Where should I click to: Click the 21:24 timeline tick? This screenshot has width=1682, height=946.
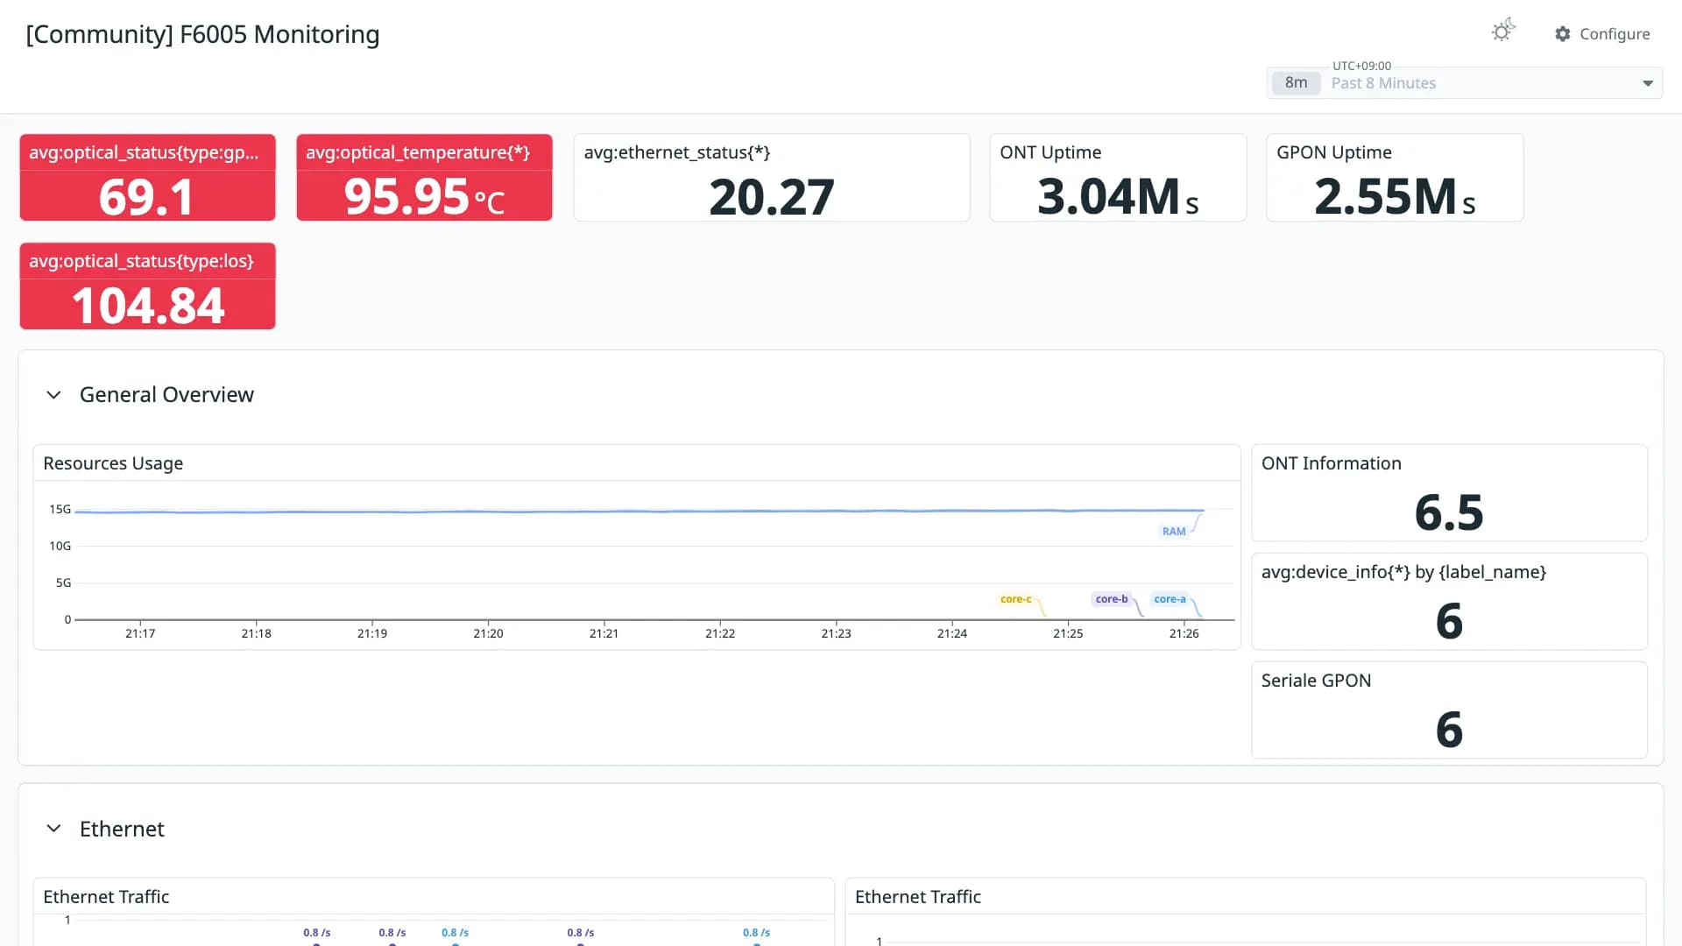point(952,633)
